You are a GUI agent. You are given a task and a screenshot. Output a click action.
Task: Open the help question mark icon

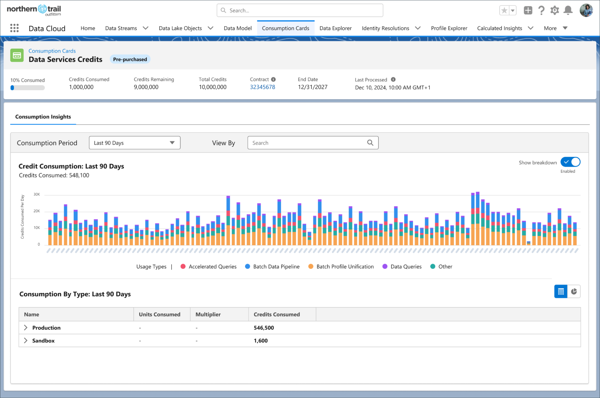pyautogui.click(x=541, y=10)
